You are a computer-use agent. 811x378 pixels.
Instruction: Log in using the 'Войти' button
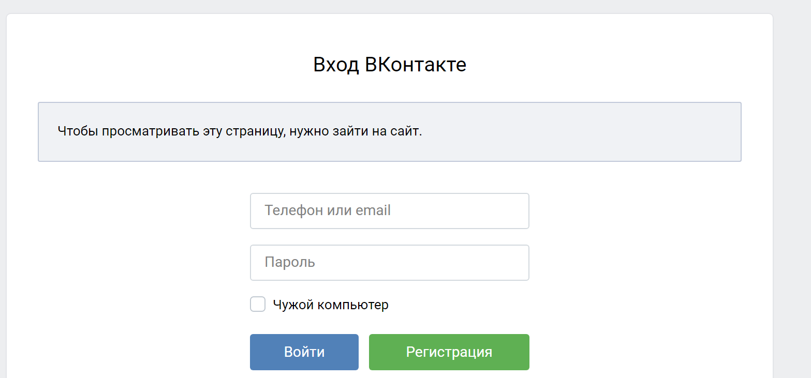point(304,352)
